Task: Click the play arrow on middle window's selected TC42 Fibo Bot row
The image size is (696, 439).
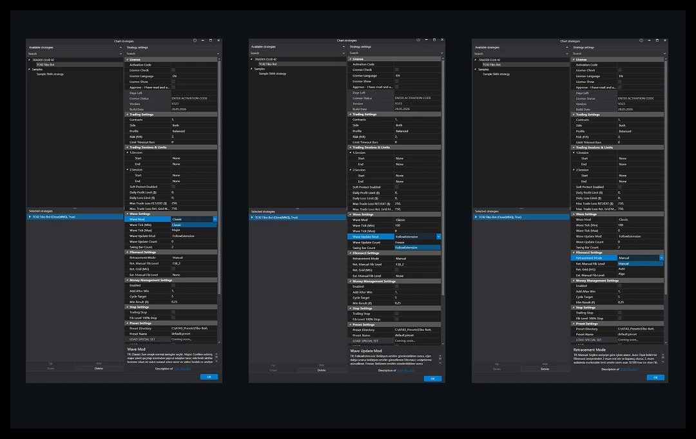Action: (x=252, y=218)
